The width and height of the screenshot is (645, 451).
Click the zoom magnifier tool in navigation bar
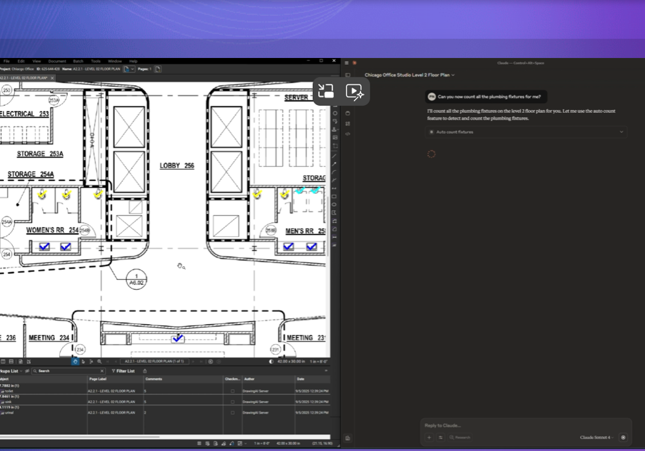click(x=99, y=361)
